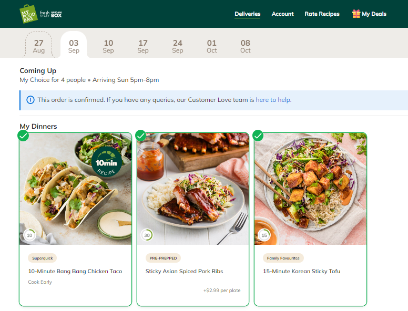
Task: Click the gift icon beside My Deals
Action: 356,14
